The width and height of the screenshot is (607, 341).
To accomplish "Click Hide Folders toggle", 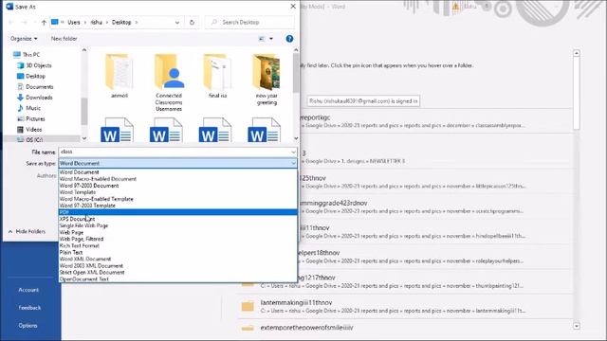I will [x=27, y=231].
